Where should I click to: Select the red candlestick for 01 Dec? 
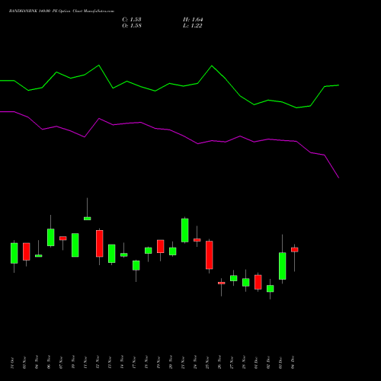click(258, 282)
